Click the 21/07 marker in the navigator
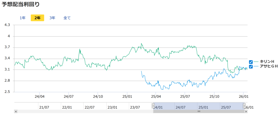Screen dimensions: 280x115 tap(44, 107)
